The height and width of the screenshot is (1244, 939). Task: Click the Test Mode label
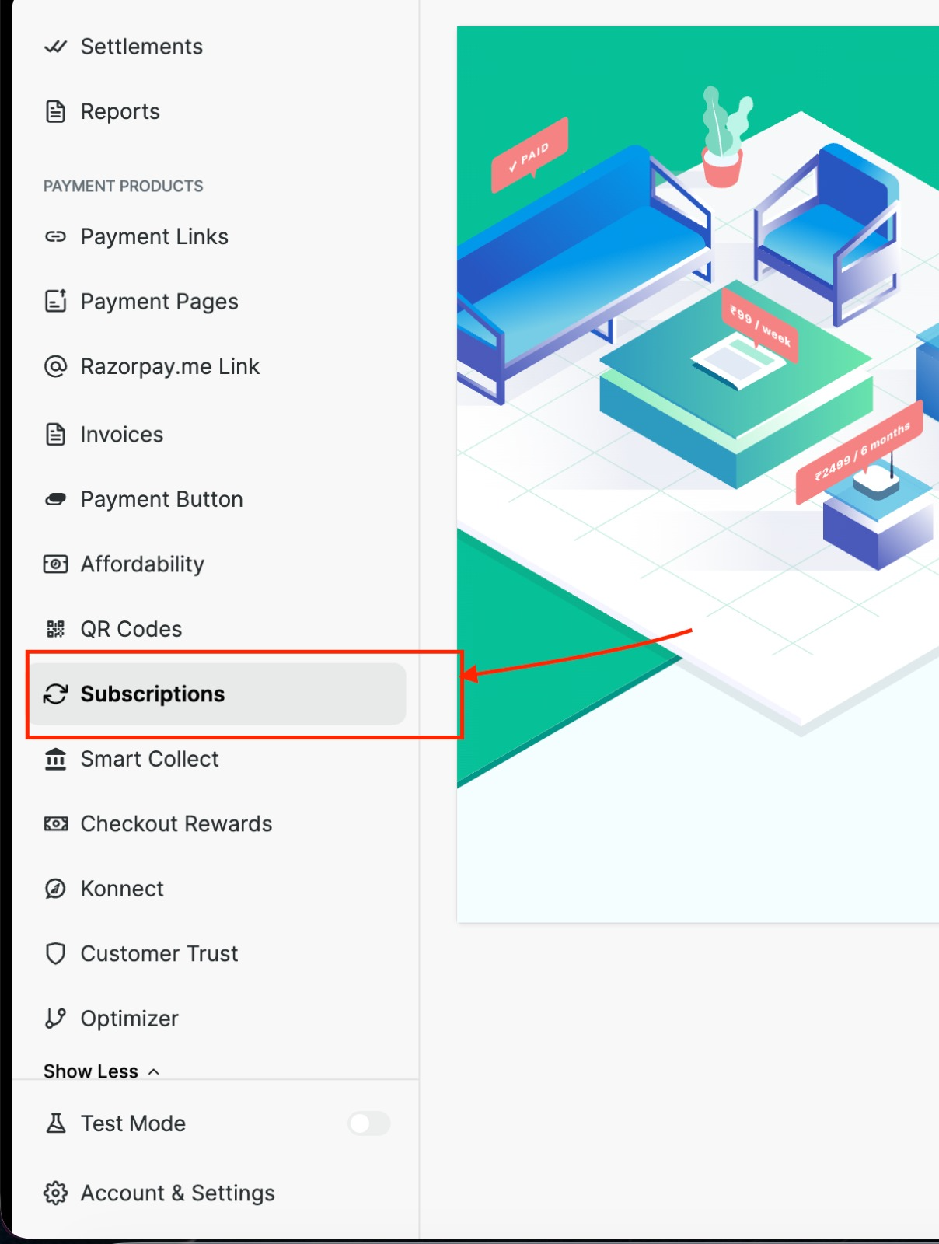[x=133, y=1123]
